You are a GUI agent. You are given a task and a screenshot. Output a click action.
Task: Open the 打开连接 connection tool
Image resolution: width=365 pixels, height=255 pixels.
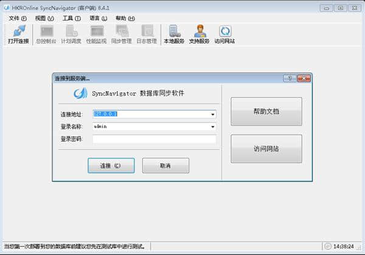point(18,35)
